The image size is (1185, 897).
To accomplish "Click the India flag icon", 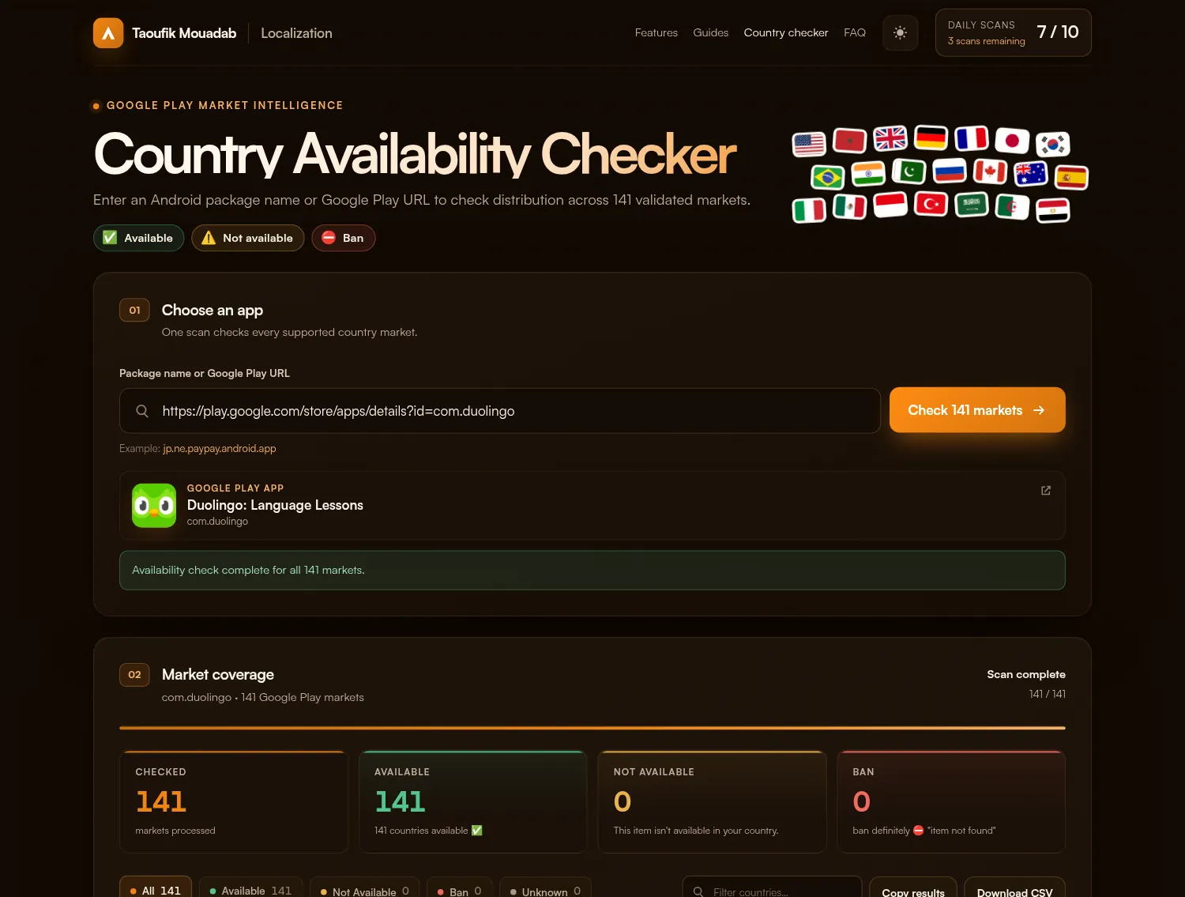I will coord(868,173).
